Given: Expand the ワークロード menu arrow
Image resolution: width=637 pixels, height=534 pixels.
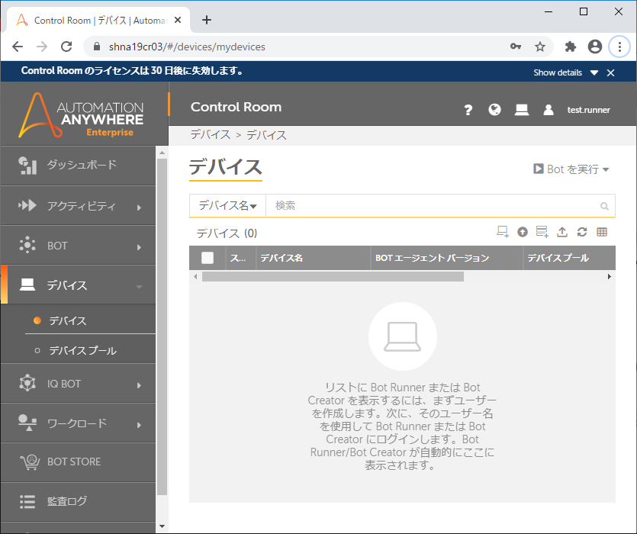Looking at the screenshot, I should coord(139,425).
